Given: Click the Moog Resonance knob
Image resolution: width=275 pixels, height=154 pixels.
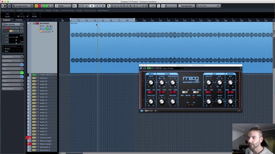Looking at the screenshot, I should point(172,82).
